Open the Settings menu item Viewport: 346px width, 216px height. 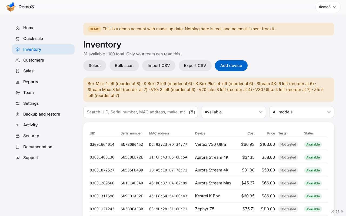click(x=43, y=103)
